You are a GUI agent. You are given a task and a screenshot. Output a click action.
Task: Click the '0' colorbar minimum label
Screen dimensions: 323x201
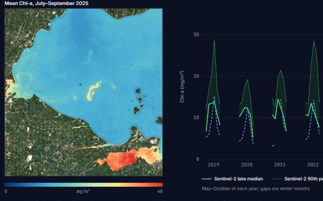pos(6,191)
